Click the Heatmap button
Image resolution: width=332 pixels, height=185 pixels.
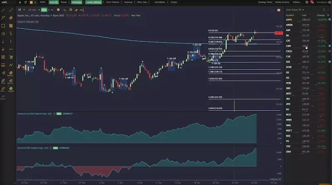tap(128, 2)
